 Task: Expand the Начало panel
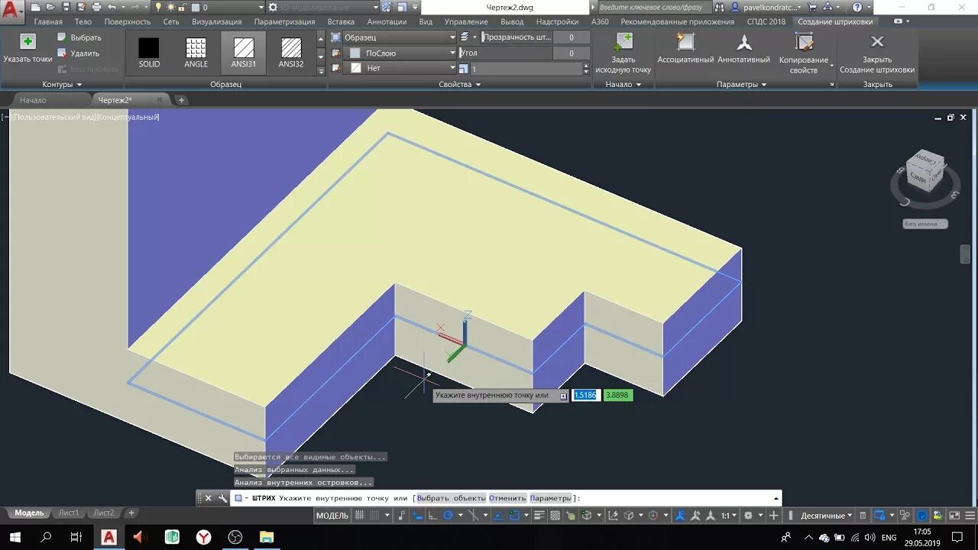[623, 84]
